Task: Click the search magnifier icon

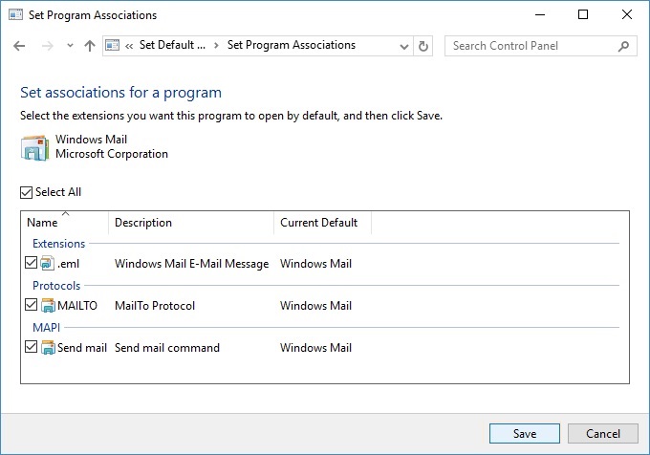Action: click(623, 46)
